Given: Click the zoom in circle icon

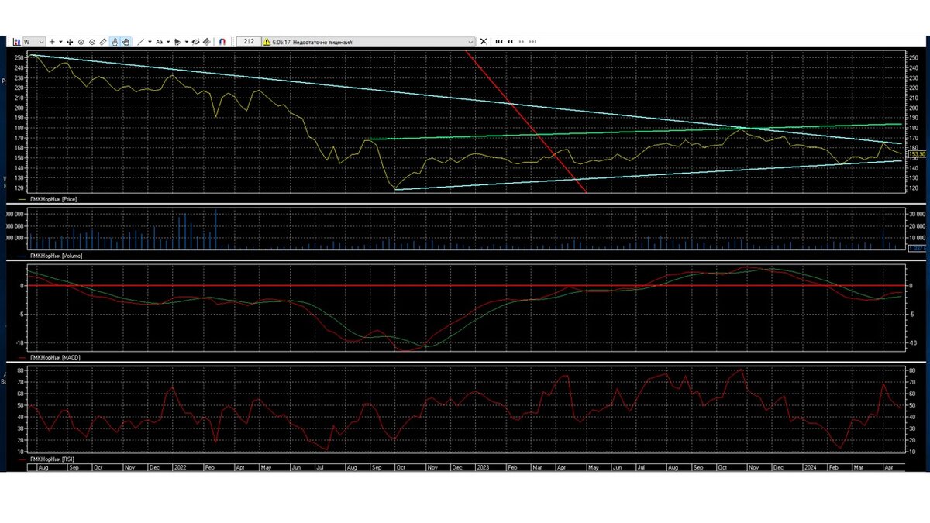Looking at the screenshot, I should [x=81, y=42].
